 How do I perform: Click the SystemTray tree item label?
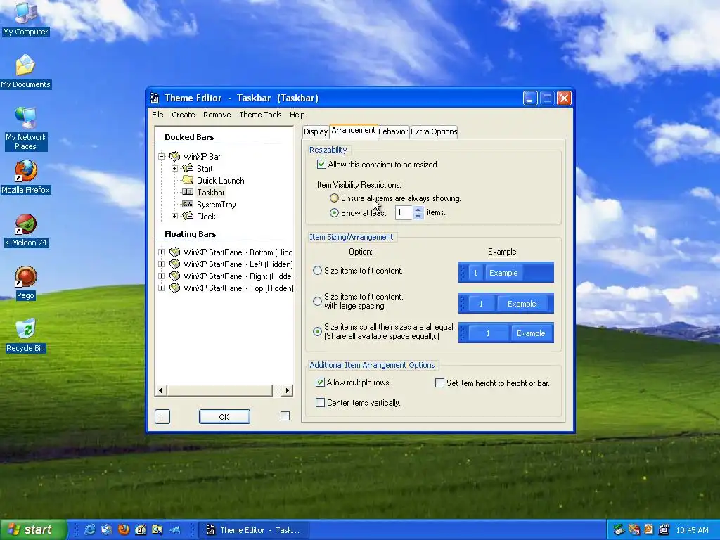(217, 205)
